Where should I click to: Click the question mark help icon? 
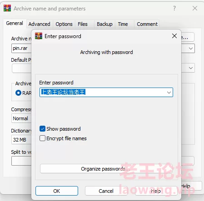[174, 8]
